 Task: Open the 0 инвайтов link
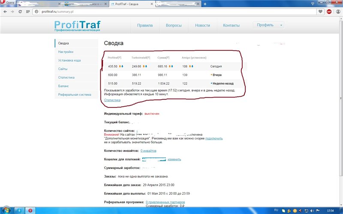pos(148,151)
